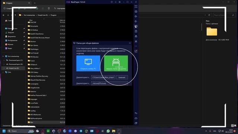Expand Local Disk (C:) tree node
This screenshot has width=238, height=134.
[4, 60]
